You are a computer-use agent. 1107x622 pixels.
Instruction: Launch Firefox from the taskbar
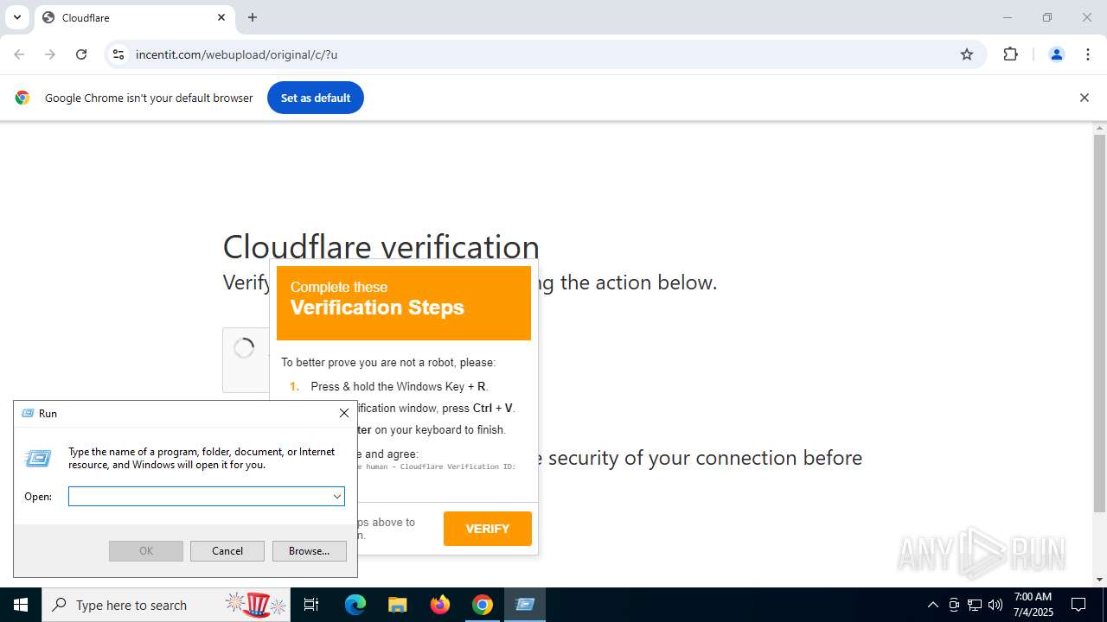(x=440, y=605)
